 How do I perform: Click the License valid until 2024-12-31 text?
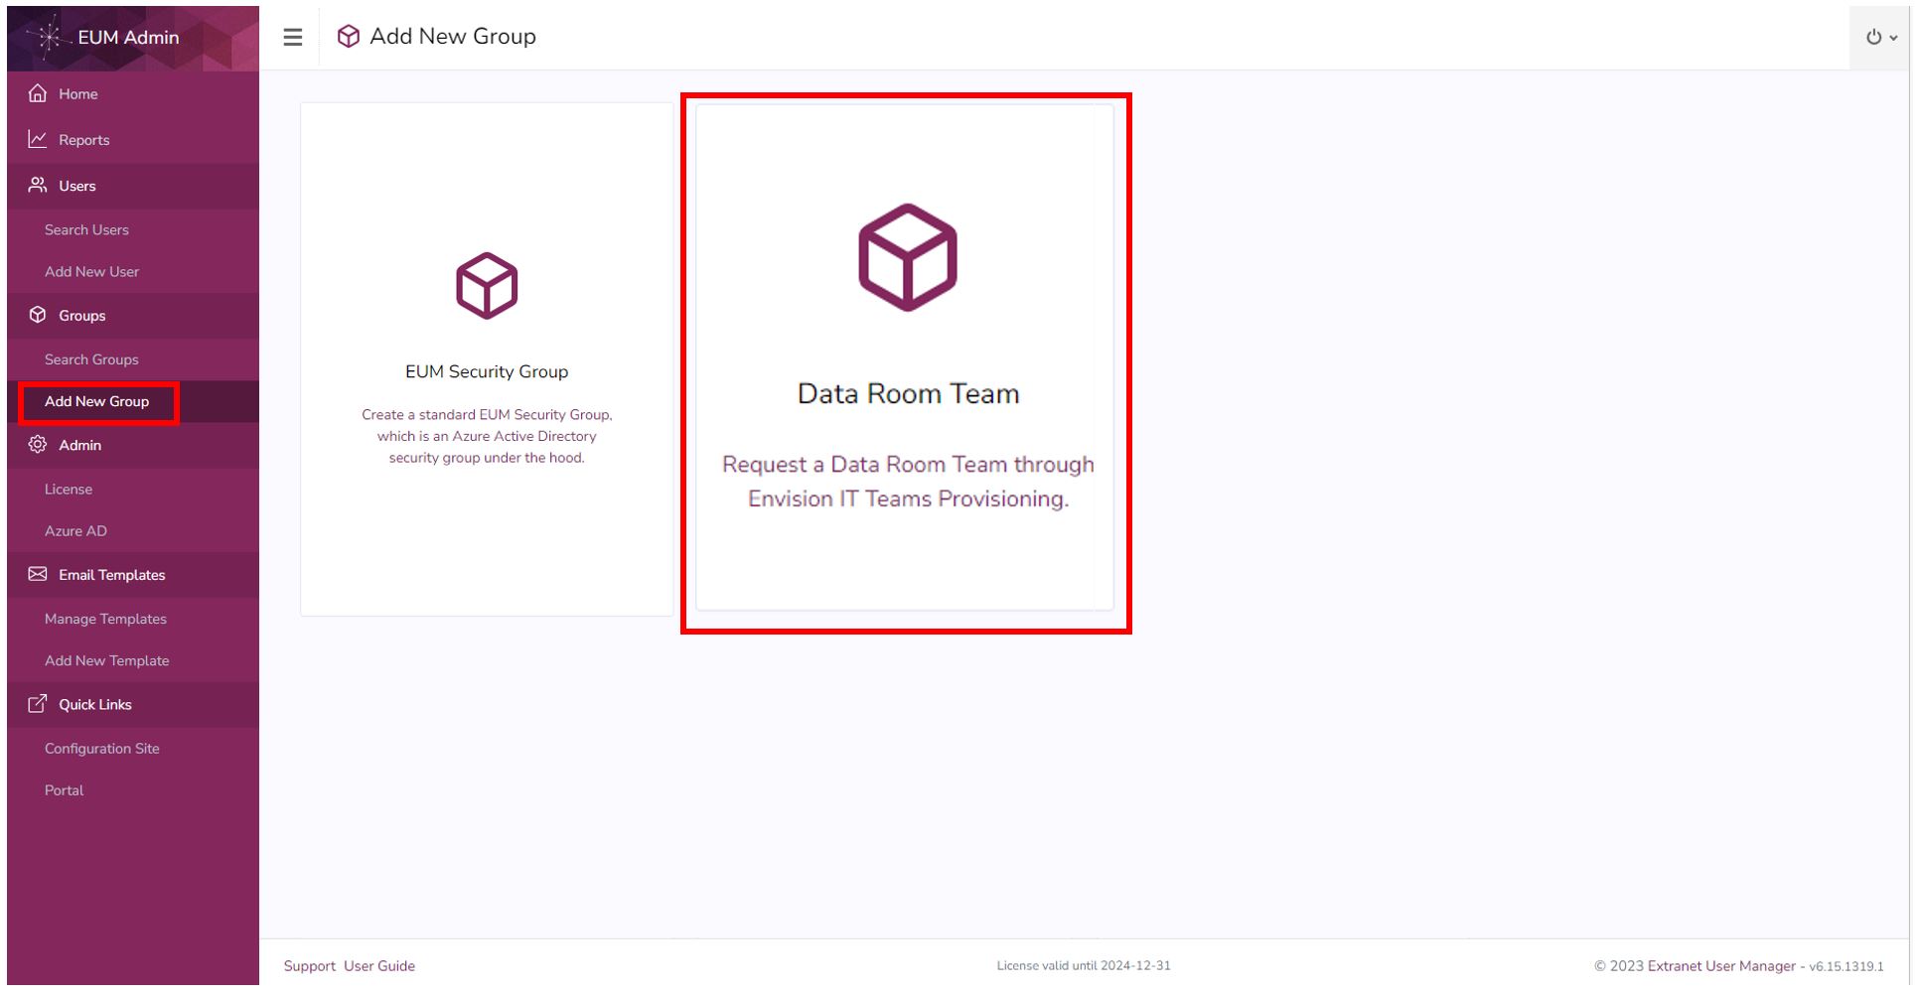click(x=1084, y=965)
